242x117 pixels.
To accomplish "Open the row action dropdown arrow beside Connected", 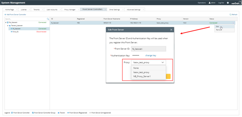I will pyautogui.click(x=233, y=23).
